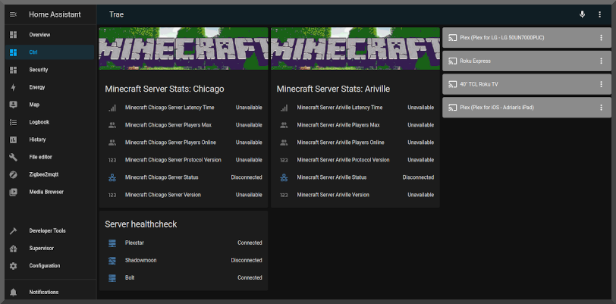
Task: Open the Overview dashboard
Action: click(39, 35)
